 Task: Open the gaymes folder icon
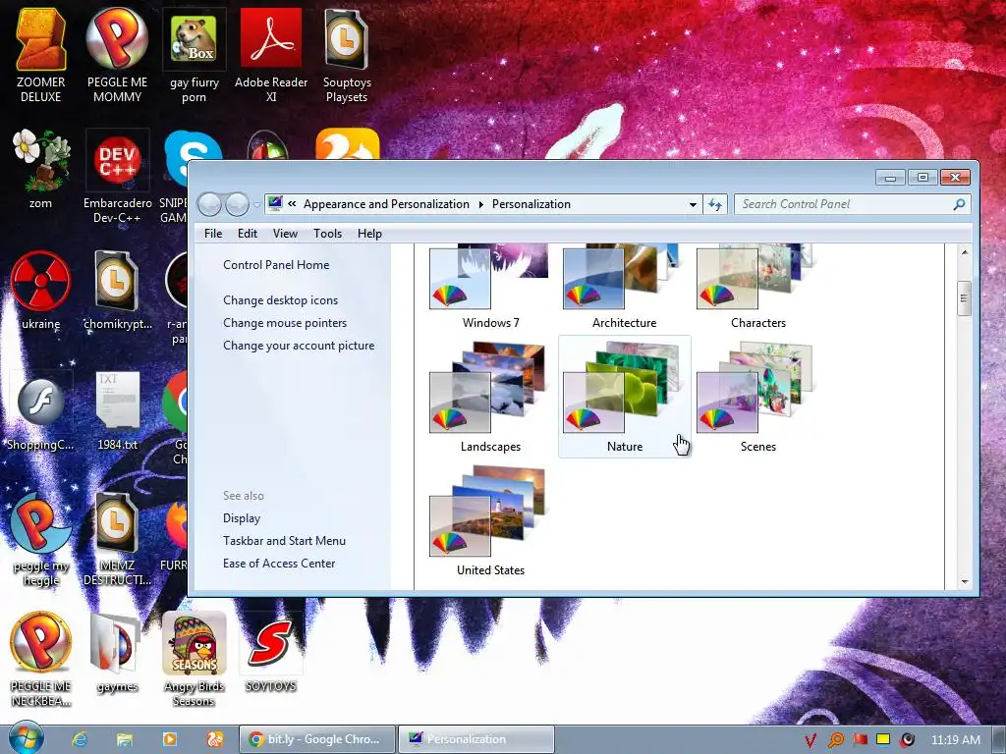pos(117,653)
